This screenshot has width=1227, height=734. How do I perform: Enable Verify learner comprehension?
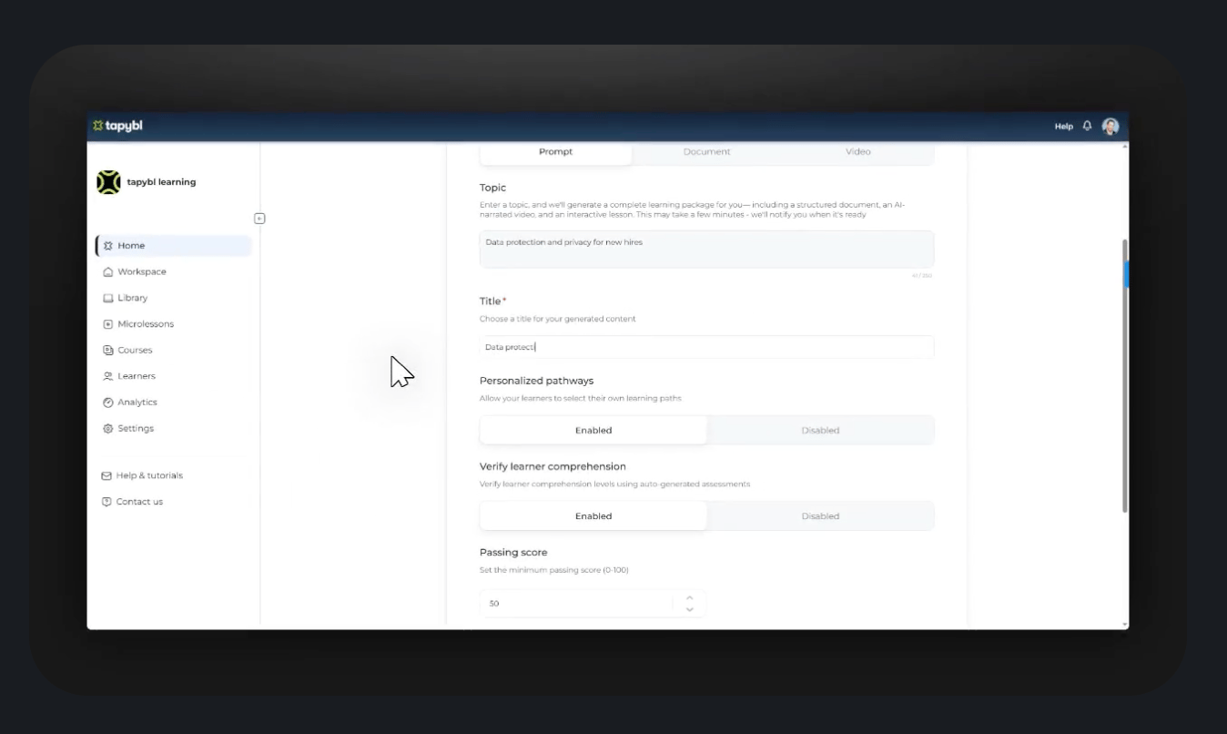(x=593, y=516)
